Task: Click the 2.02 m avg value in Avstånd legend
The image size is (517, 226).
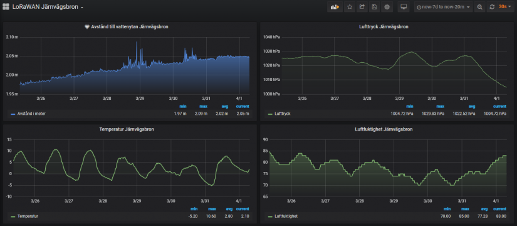Action: (222, 114)
